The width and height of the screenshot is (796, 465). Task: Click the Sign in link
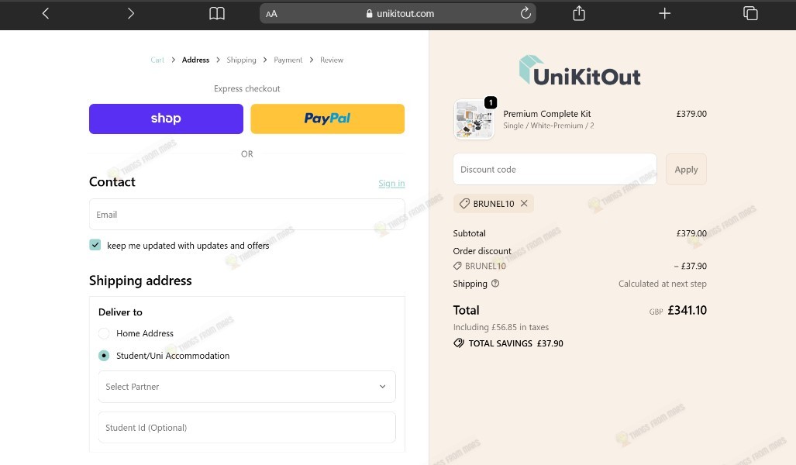(x=391, y=183)
